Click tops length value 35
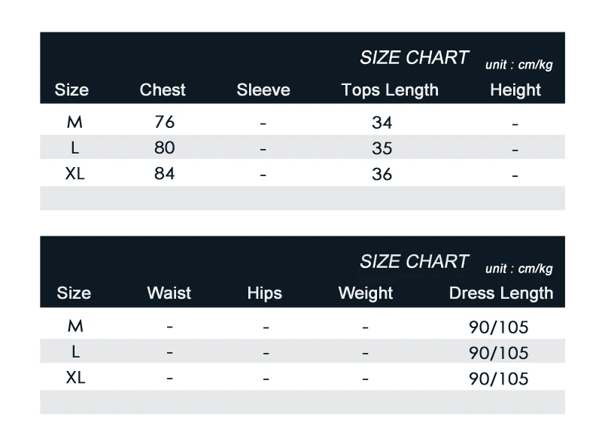Screen dimensions: 602x438 point(382,148)
